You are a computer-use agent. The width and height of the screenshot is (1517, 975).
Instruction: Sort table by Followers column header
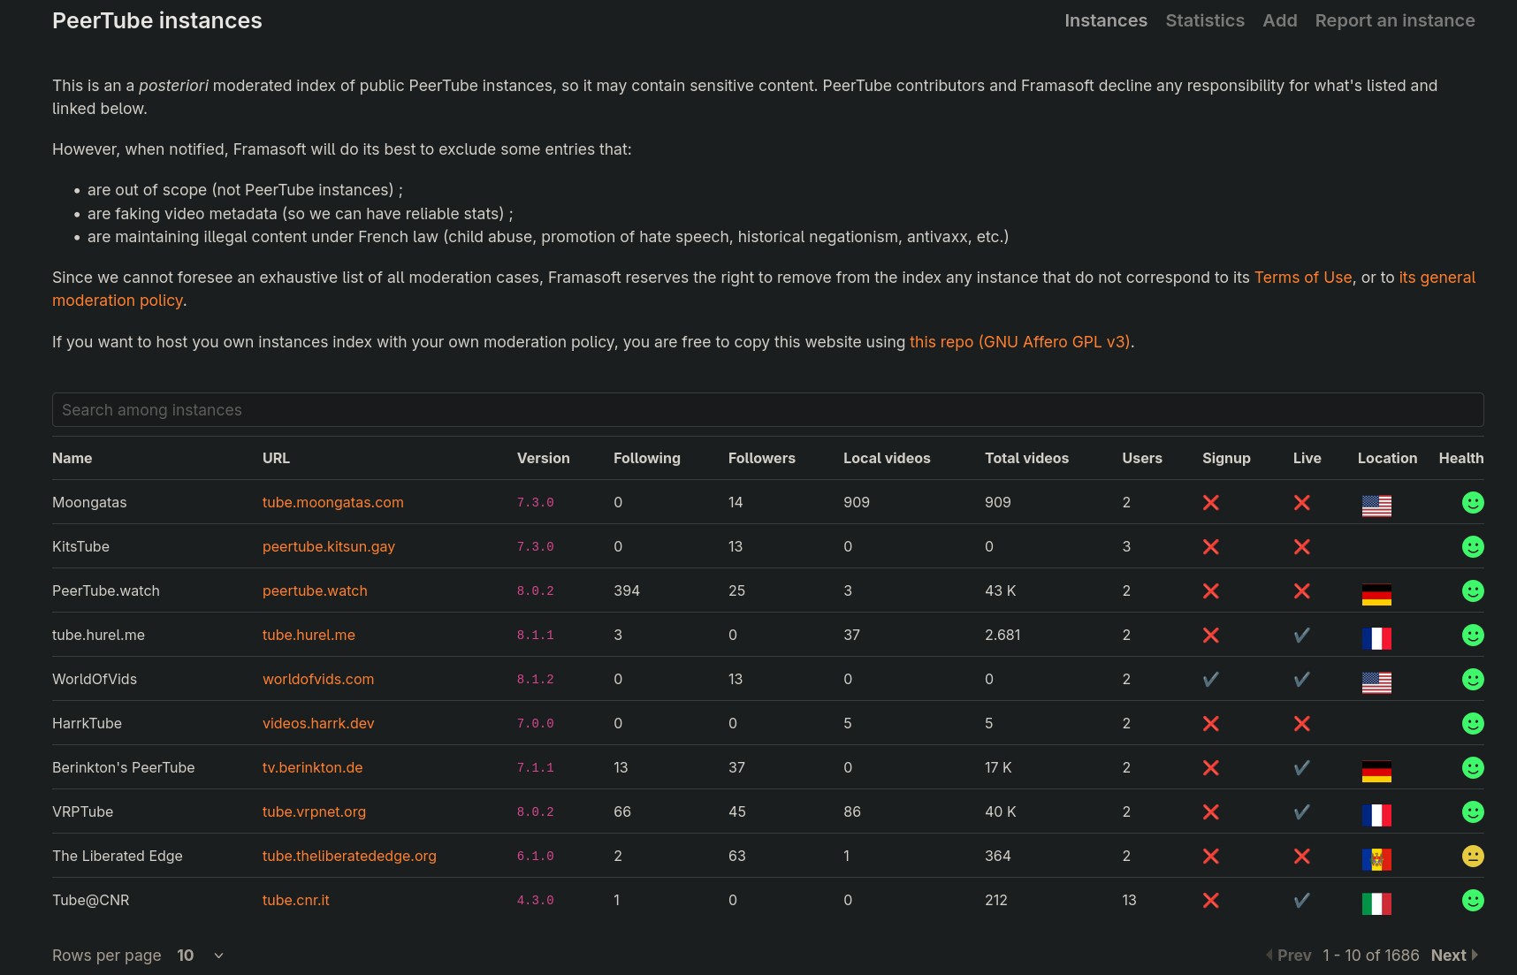(761, 458)
